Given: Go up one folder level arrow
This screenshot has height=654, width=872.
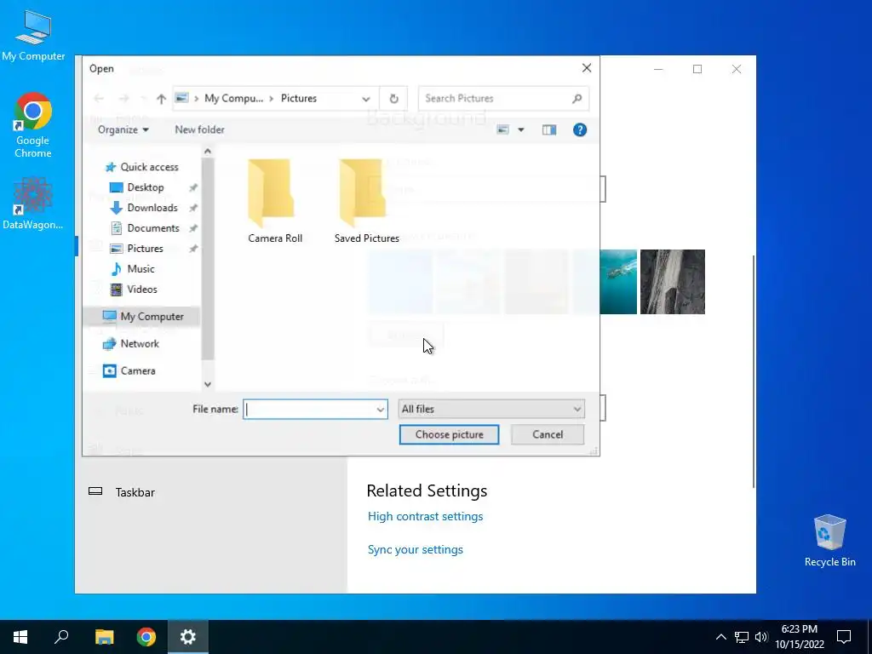Looking at the screenshot, I should (161, 99).
